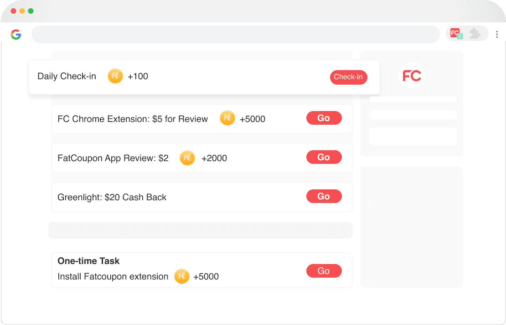Click the yellow minimize window dot

(22, 11)
